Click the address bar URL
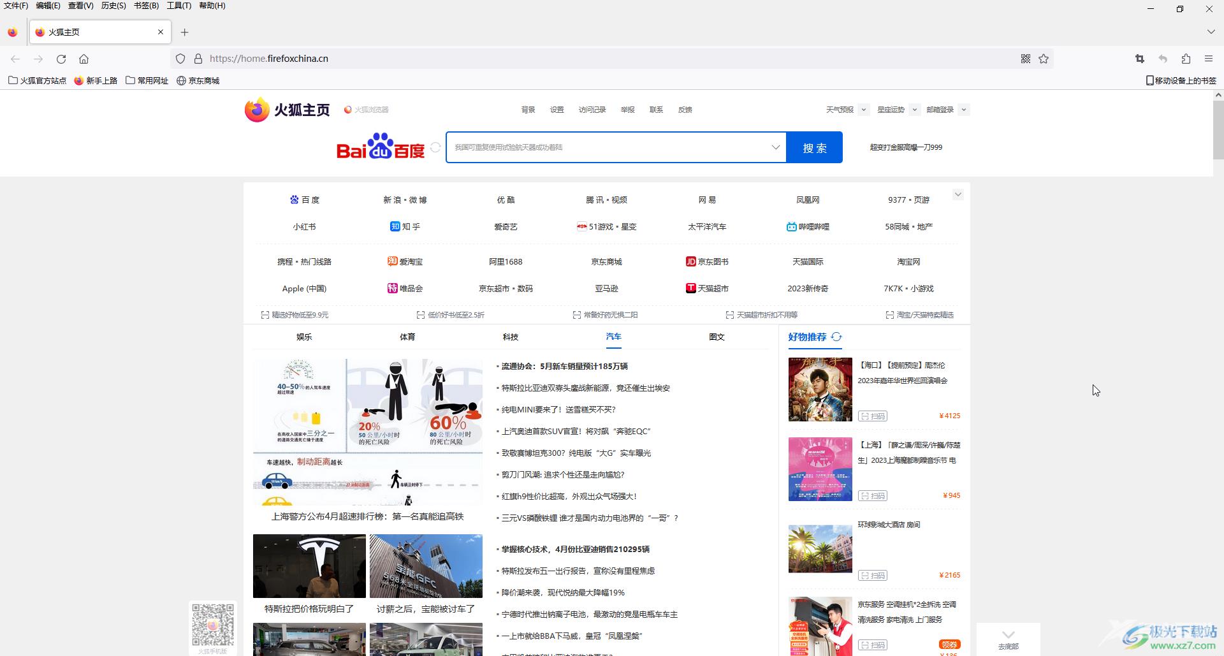Viewport: 1224px width, 656px height. pyautogui.click(x=269, y=59)
